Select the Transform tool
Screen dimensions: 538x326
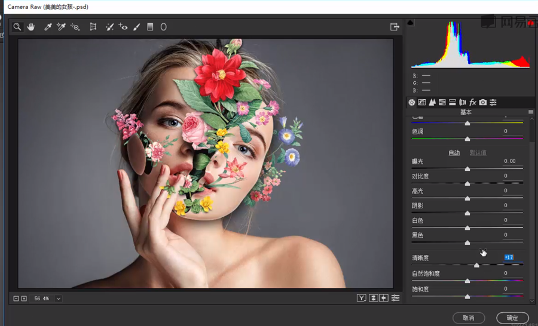(x=93, y=27)
